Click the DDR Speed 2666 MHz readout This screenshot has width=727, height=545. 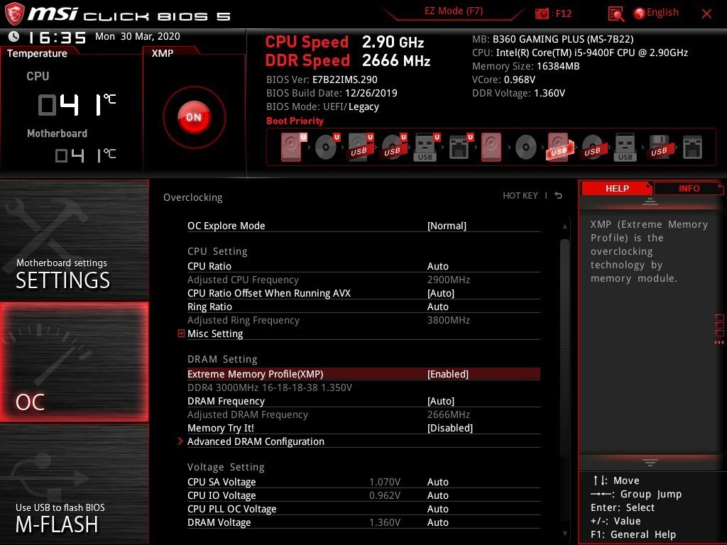click(348, 61)
